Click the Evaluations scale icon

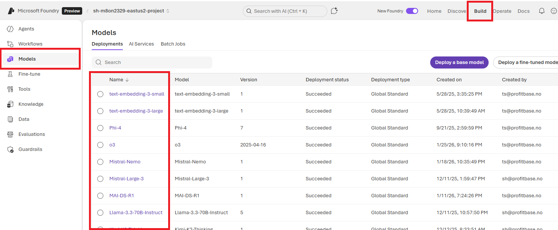click(x=11, y=134)
